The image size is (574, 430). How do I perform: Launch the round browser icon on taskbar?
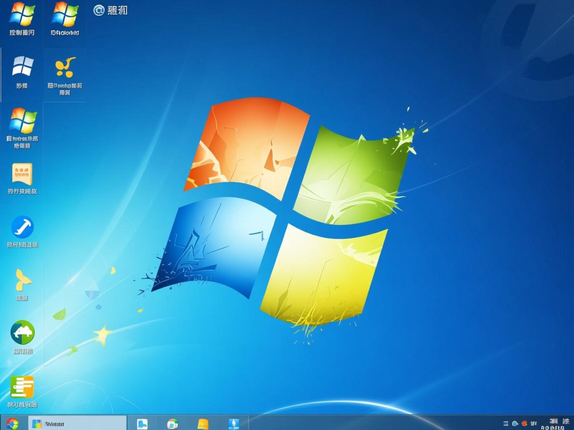point(172,424)
